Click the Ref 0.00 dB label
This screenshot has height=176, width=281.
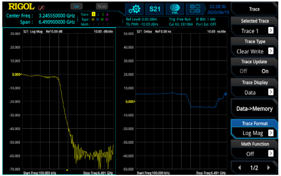pos(54,32)
